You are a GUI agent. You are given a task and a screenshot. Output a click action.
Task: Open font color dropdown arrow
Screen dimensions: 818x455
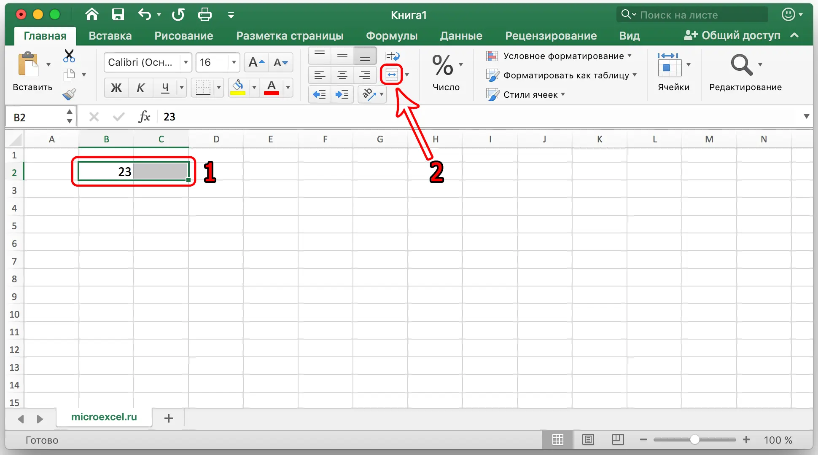288,88
